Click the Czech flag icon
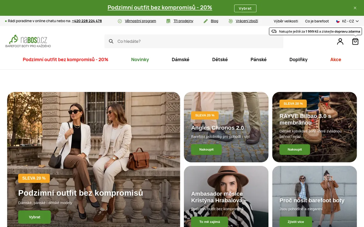The image size is (364, 227). [338, 21]
